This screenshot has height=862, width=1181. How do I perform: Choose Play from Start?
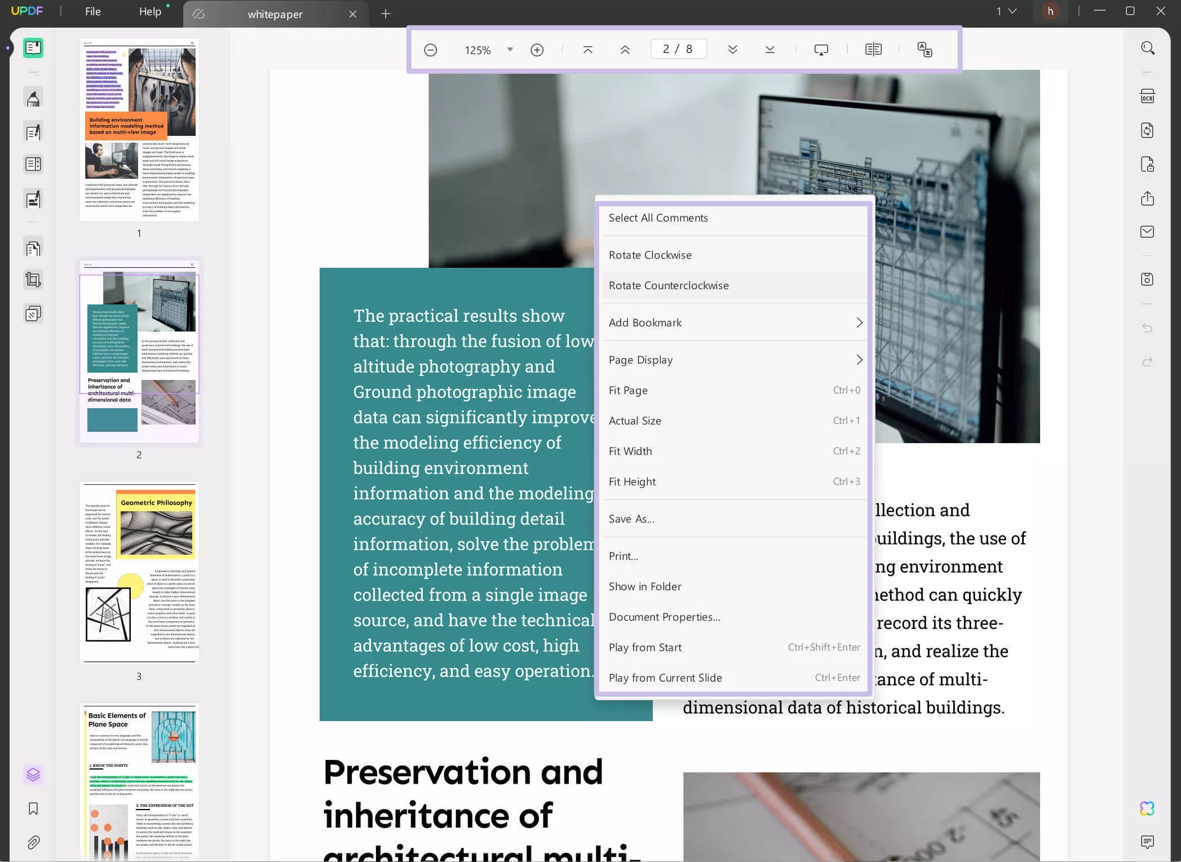tap(734, 647)
